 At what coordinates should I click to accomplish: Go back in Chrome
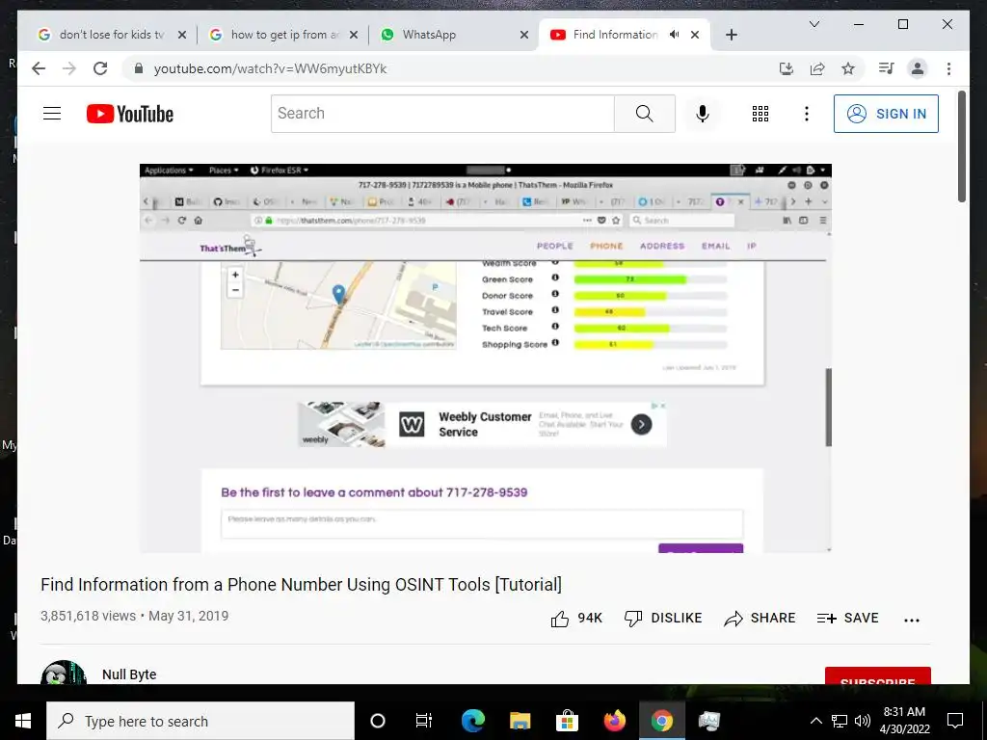tap(39, 68)
